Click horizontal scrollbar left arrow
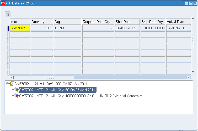The height and width of the screenshot is (131, 198). [x=12, y=77]
